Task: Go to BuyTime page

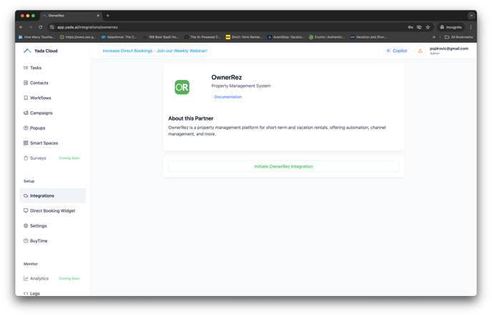Action: tap(53, 241)
